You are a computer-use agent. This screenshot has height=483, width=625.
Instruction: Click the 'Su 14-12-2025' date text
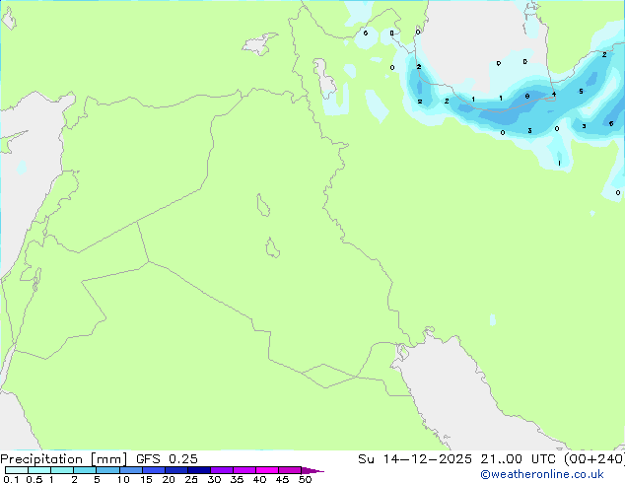[x=415, y=459]
